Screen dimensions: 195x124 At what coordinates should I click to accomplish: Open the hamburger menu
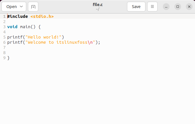[x=152, y=7]
